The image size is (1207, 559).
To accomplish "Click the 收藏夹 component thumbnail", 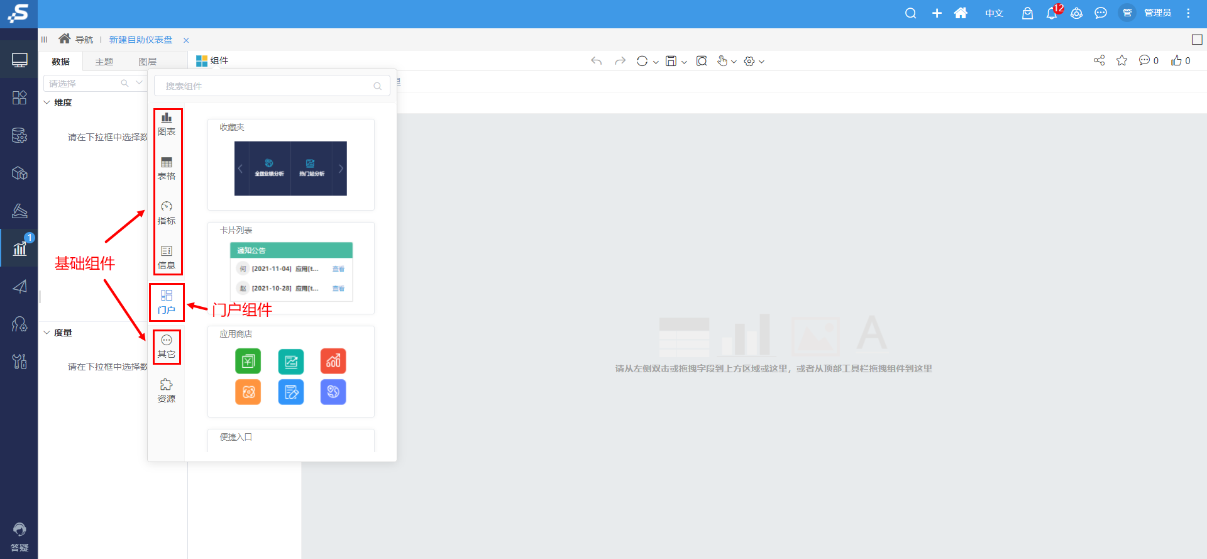I will 290,169.
